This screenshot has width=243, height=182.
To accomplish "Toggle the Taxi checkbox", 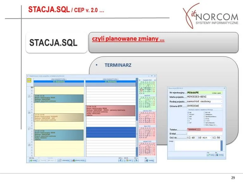I will click(188, 118).
